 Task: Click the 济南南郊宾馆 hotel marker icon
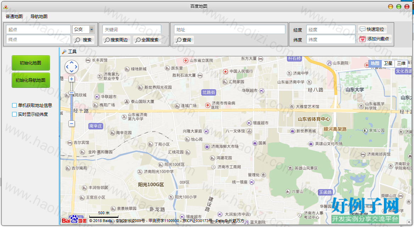point(363,154)
